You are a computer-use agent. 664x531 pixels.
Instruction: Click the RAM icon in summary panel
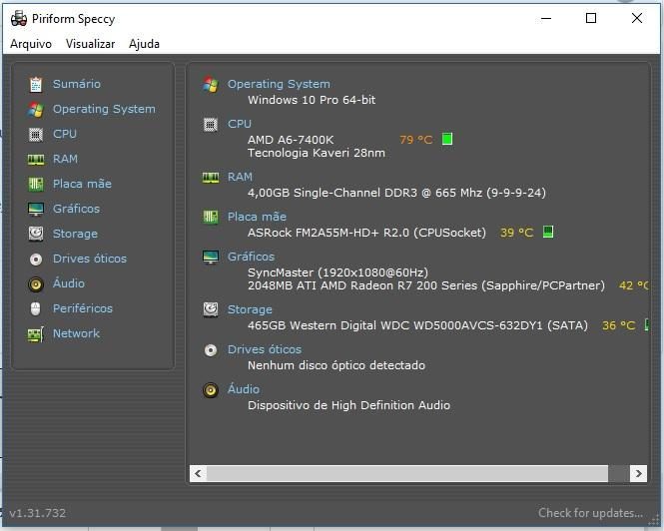[x=211, y=177]
